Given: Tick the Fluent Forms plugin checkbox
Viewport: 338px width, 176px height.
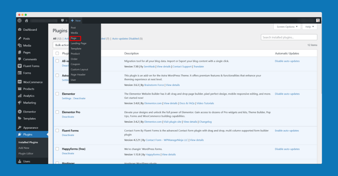Looking at the screenshot, I should tap(57, 131).
